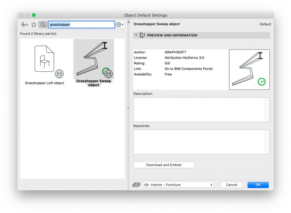Click the large sweep object preview image

click(249, 70)
